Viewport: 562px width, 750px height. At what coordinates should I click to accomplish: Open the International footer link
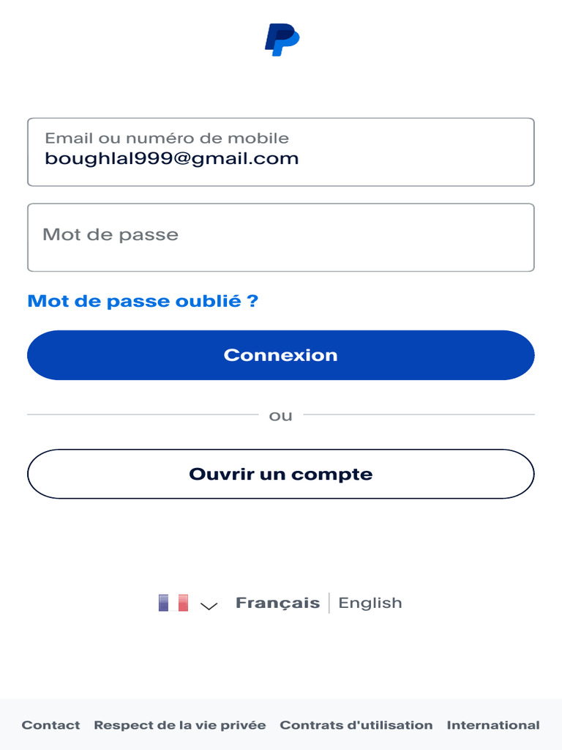click(493, 725)
